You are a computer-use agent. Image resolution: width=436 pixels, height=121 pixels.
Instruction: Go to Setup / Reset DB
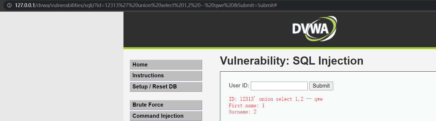coord(166,87)
